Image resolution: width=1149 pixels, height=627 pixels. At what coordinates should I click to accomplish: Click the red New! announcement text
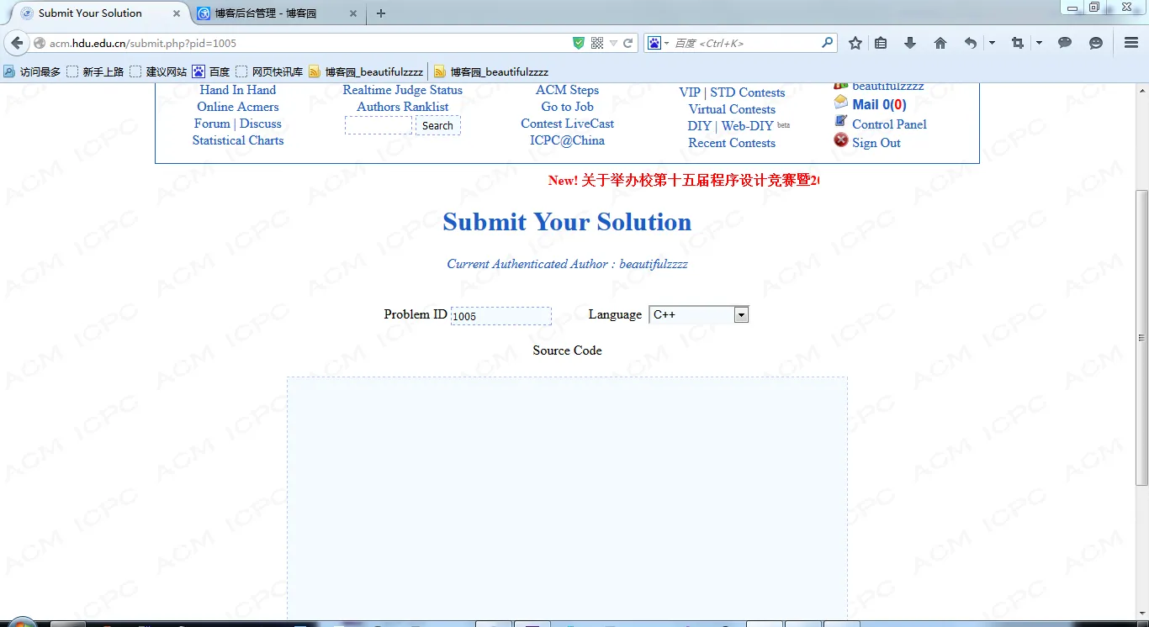pyautogui.click(x=683, y=181)
